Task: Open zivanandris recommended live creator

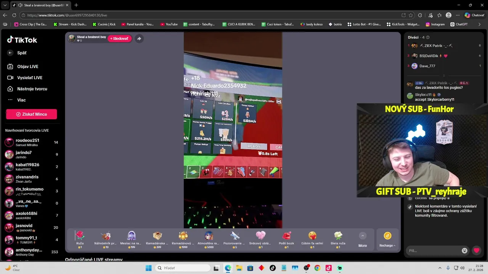Action: (x=31, y=179)
